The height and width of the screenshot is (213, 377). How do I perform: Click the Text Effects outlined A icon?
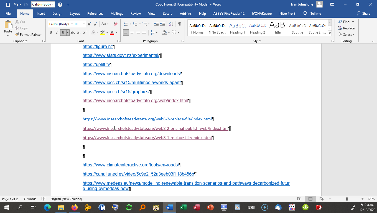point(93,33)
